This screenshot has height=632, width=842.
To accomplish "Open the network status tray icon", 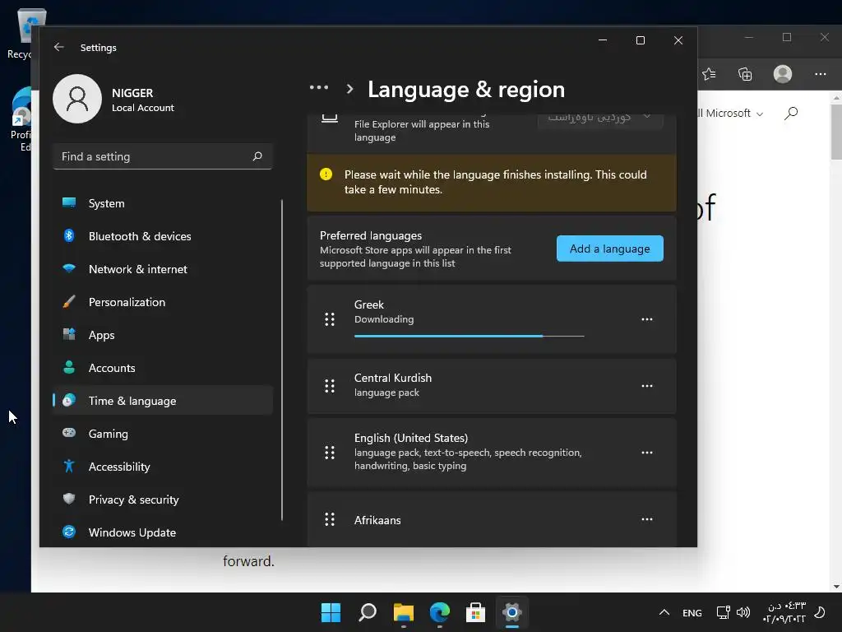I will pyautogui.click(x=724, y=612).
